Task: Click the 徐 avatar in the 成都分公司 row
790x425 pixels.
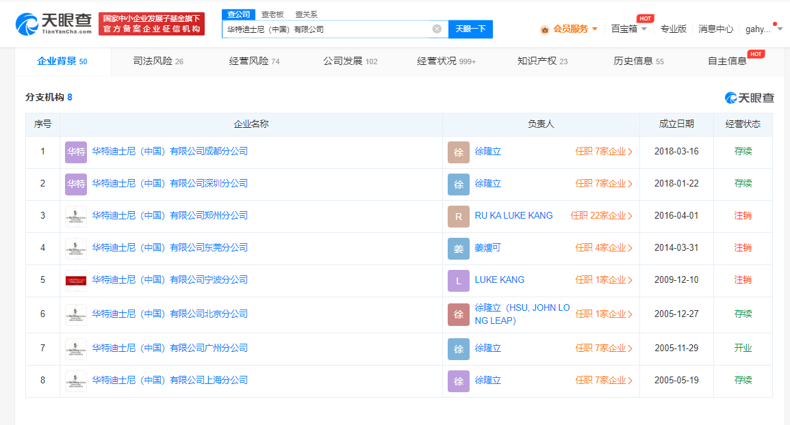Action: (x=459, y=152)
